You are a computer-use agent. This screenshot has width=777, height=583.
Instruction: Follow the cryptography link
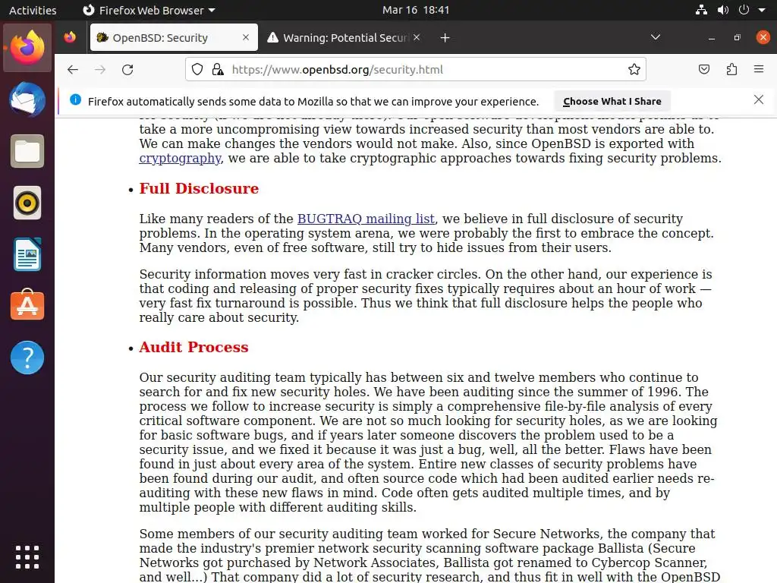click(180, 158)
